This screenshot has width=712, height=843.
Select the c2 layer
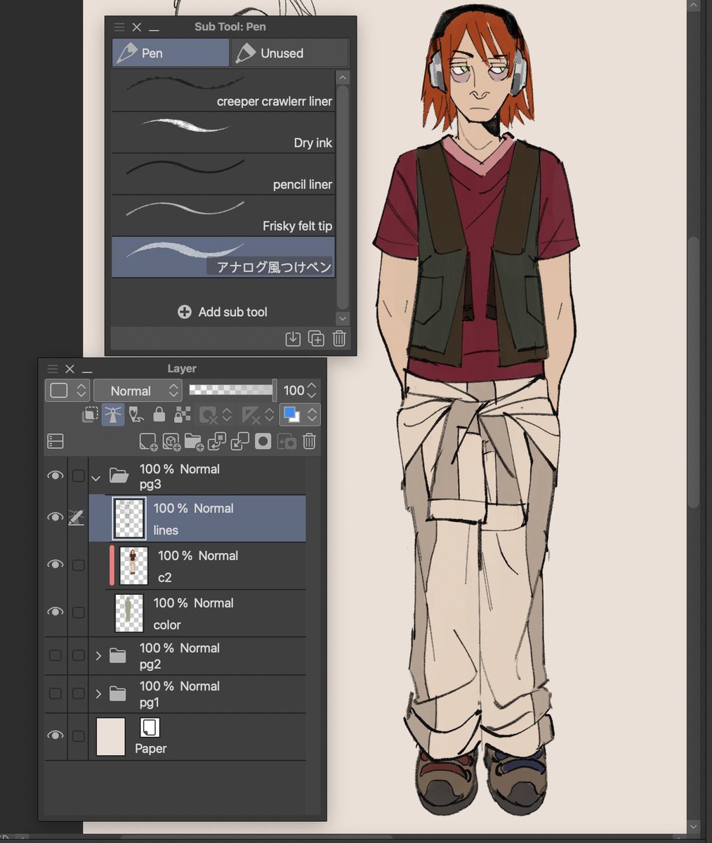tap(197, 566)
